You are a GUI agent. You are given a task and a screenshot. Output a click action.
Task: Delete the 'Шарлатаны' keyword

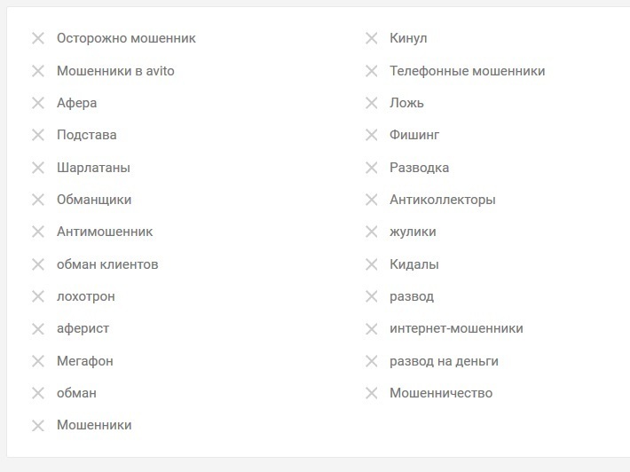[38, 168]
